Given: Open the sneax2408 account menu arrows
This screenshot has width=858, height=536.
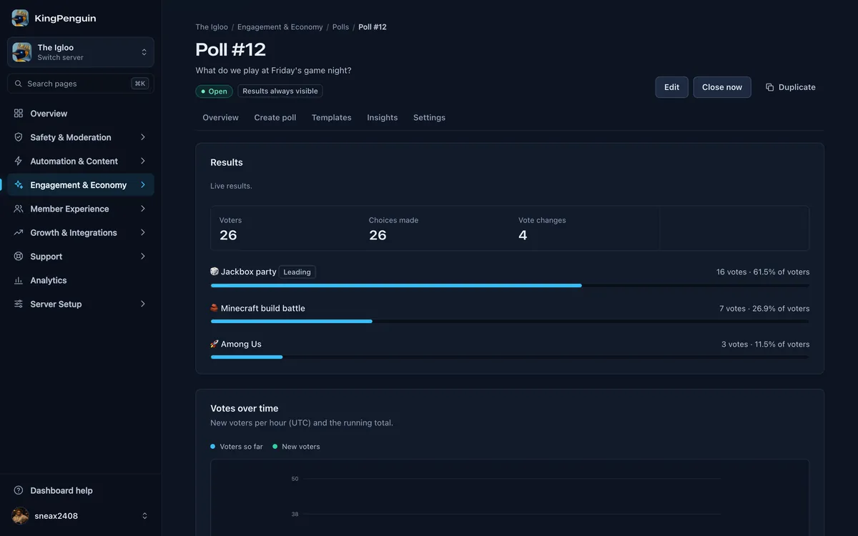Looking at the screenshot, I should [x=144, y=516].
